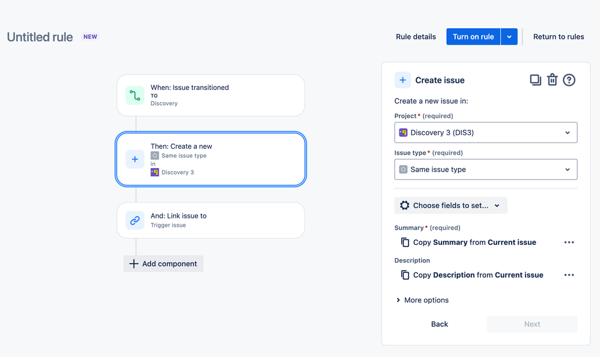Click the copy icon beside Summary field value
Screen dimensions: 600x357
(x=405, y=242)
